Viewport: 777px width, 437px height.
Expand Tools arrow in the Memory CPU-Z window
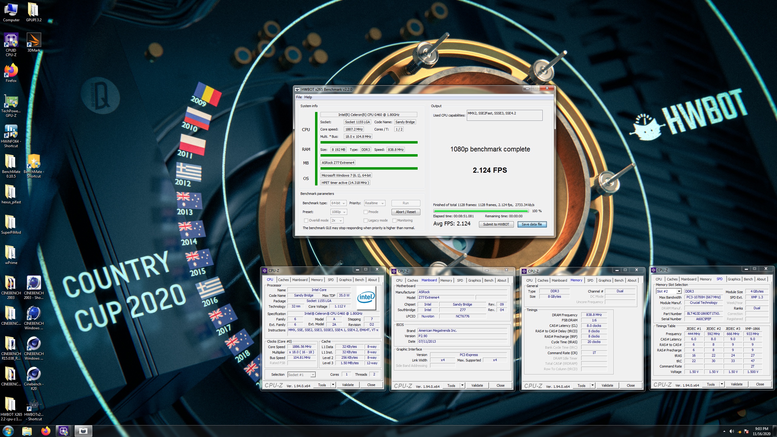coord(592,385)
